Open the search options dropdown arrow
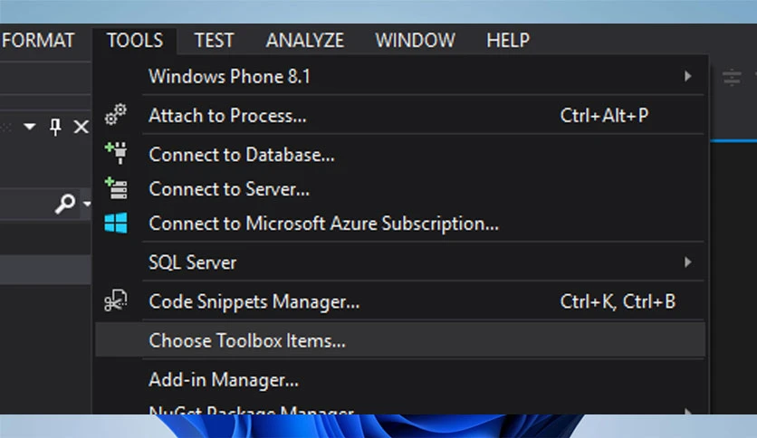757x438 pixels. 86,204
